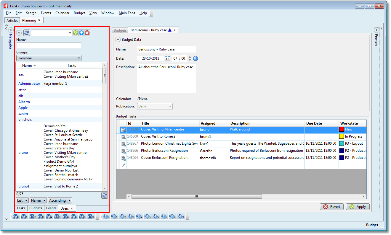This screenshot has height=235, width=391.
Task: Open the Publication dropdown showing Daily
Action: [155, 106]
